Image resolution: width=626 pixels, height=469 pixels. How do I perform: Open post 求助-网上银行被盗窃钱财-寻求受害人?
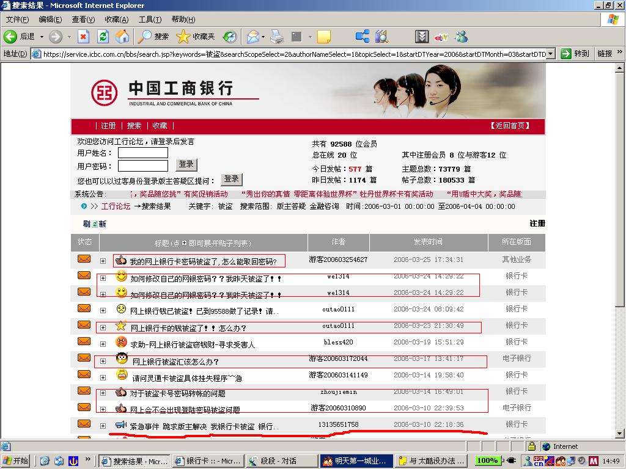[193, 344]
